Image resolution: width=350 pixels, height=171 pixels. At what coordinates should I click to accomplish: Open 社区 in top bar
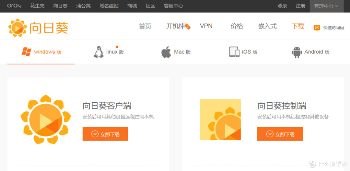click(150, 6)
